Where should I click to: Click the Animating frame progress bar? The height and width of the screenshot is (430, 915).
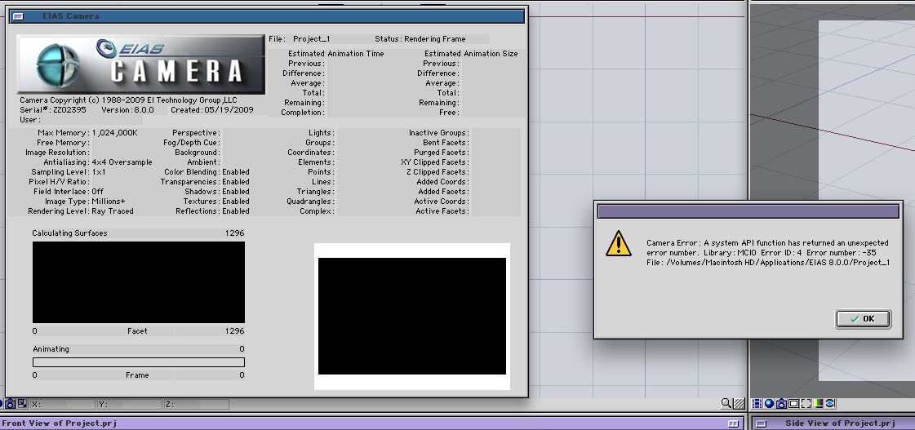pyautogui.click(x=138, y=361)
